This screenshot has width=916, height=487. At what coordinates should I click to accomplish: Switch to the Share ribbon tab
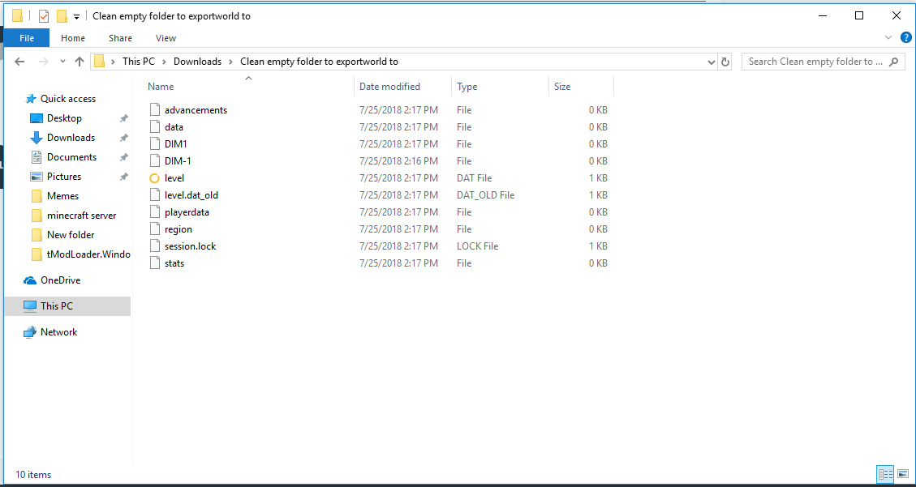coord(120,38)
